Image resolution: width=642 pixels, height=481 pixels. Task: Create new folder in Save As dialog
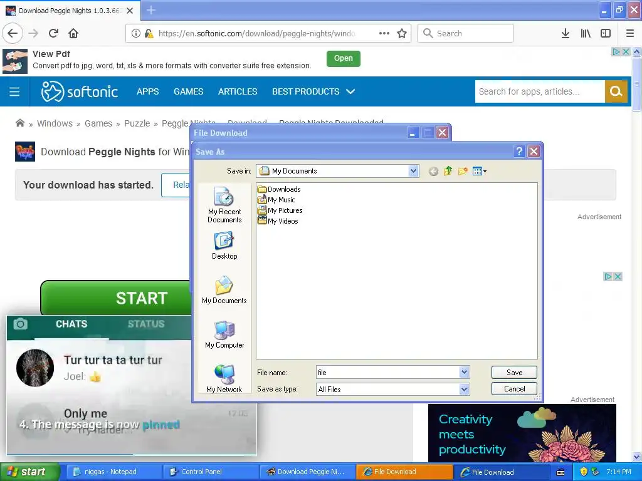point(463,171)
